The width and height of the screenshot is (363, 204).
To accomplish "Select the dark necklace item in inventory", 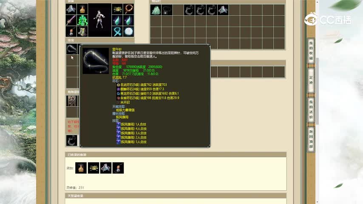I will (167, 10).
